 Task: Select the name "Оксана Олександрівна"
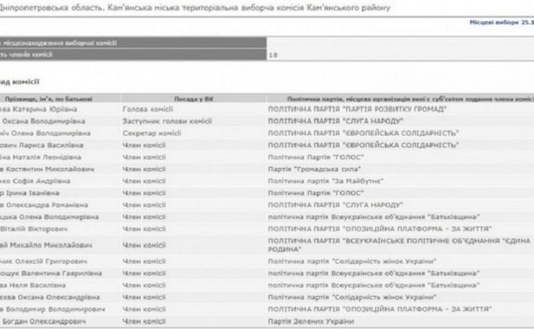[59, 297]
